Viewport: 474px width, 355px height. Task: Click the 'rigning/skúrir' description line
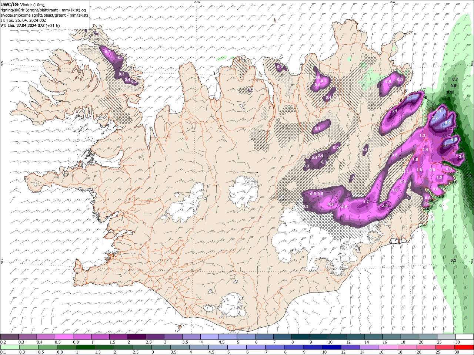(x=43, y=10)
